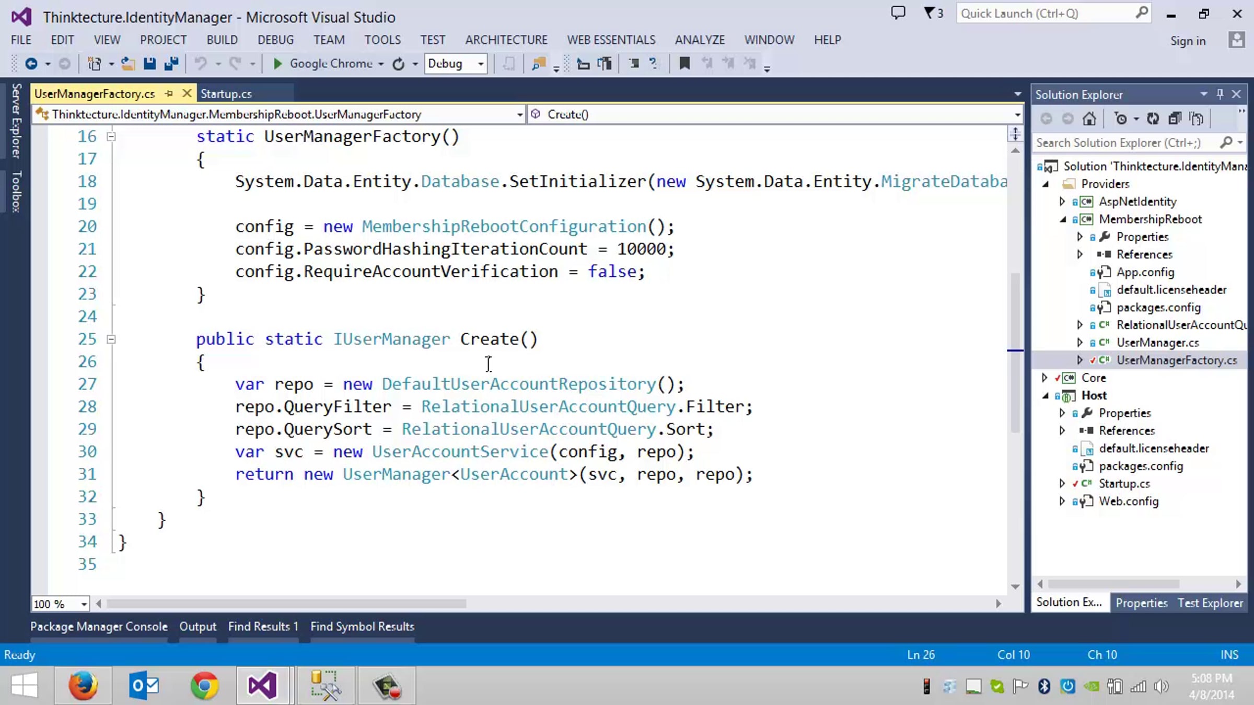Click the Sign in link
Viewport: 1254px width, 705px height.
pyautogui.click(x=1188, y=41)
